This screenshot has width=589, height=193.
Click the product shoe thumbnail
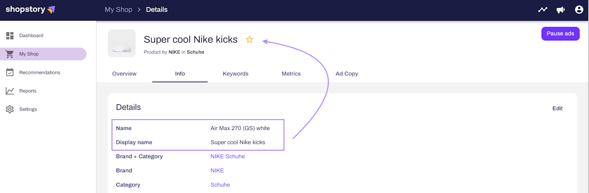coord(121,43)
